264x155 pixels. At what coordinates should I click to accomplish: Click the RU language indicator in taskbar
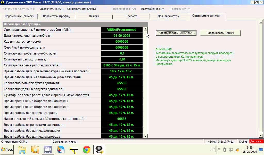point(212,149)
